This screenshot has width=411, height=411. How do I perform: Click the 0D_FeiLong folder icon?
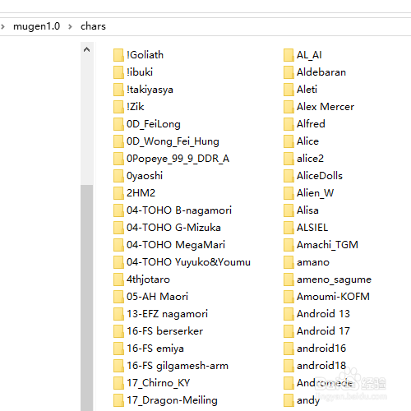point(118,124)
